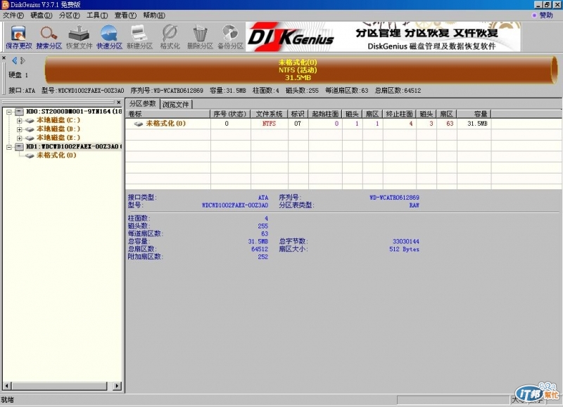Open the 帮助(H) menu

(x=154, y=15)
